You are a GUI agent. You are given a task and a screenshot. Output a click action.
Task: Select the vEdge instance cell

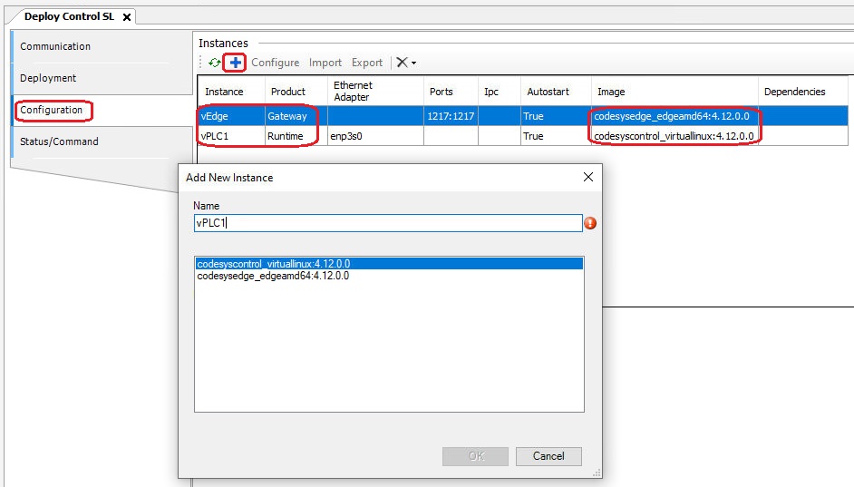point(231,116)
